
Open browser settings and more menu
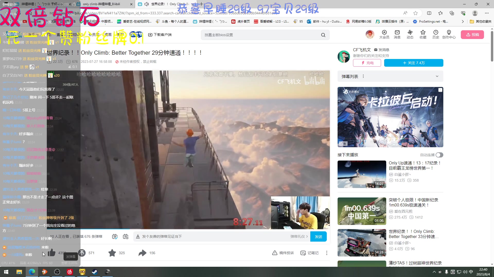pyautogui.click(x=487, y=13)
